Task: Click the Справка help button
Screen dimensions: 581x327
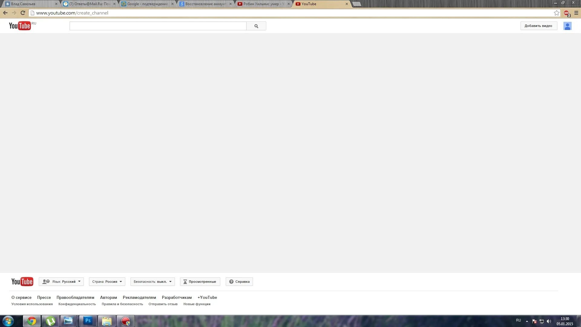Action: (x=239, y=282)
